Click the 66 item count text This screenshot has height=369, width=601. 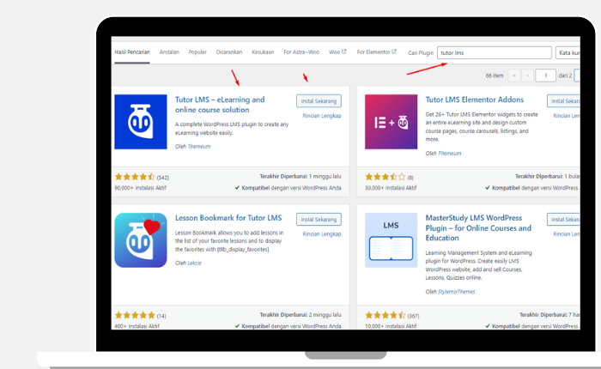pyautogui.click(x=494, y=76)
